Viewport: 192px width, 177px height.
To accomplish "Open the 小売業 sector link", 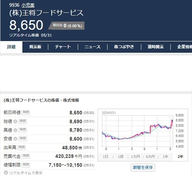I will coord(28,5).
